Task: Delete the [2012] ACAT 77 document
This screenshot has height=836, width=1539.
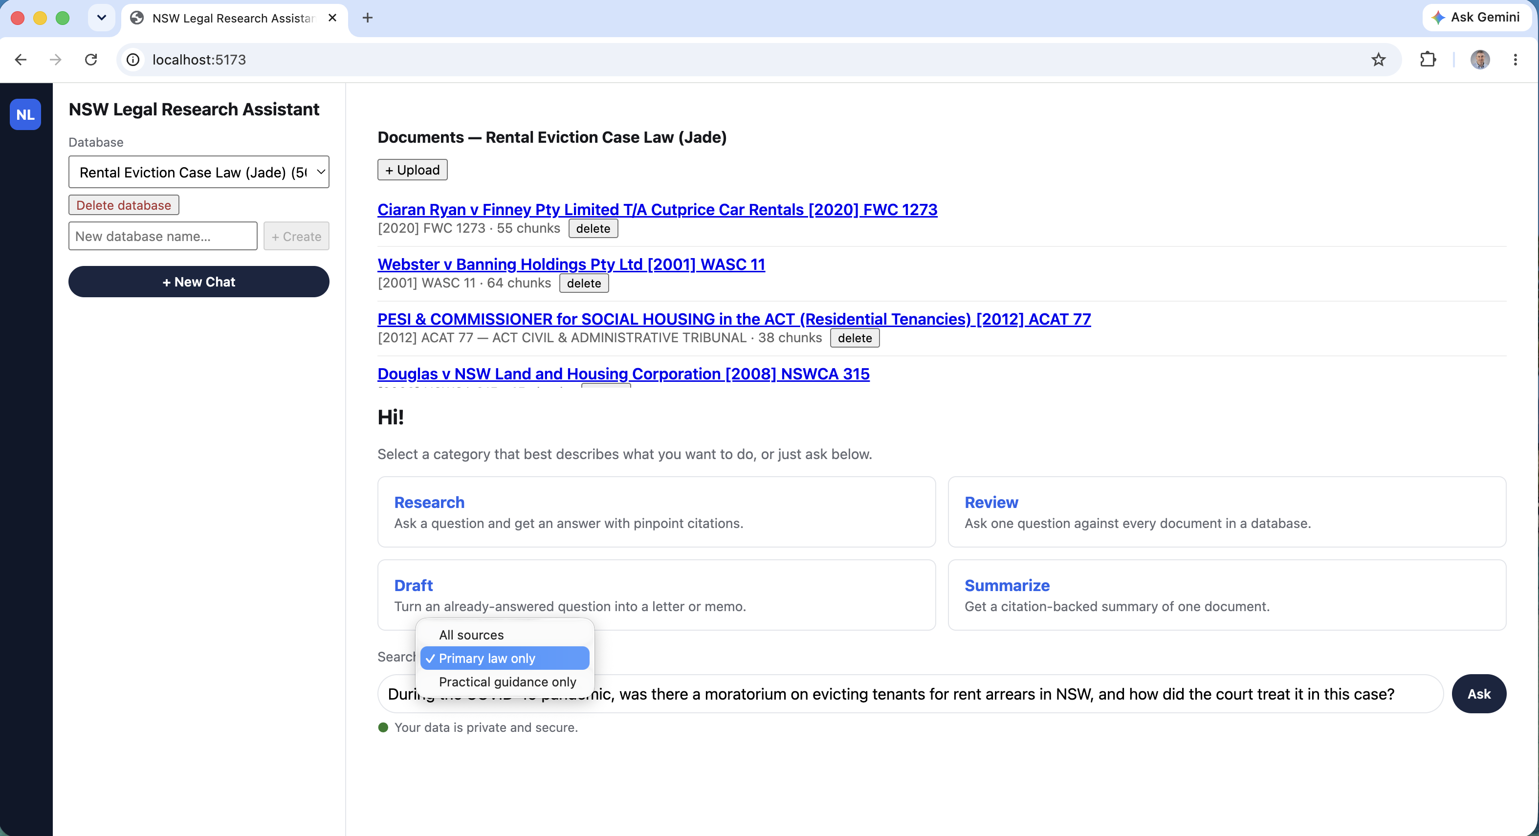Action: [x=855, y=338]
